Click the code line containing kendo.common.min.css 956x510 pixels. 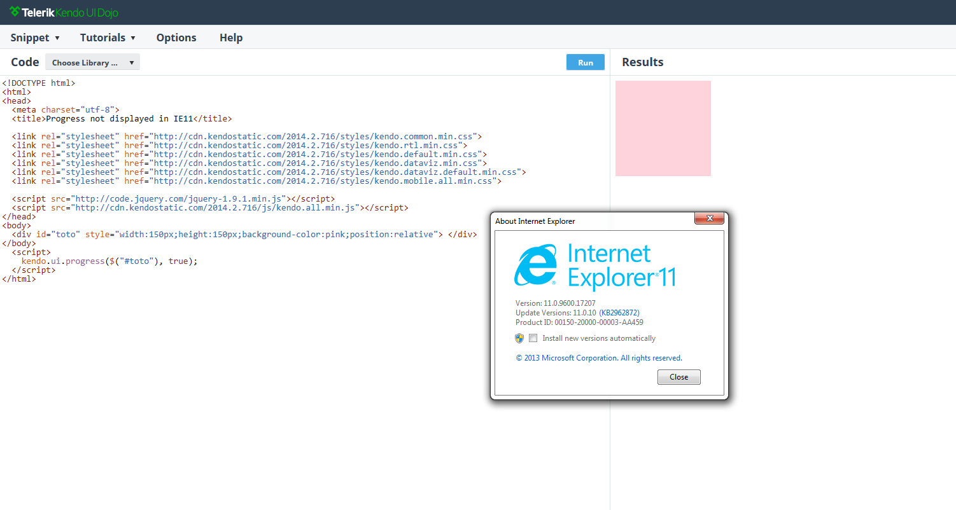247,137
